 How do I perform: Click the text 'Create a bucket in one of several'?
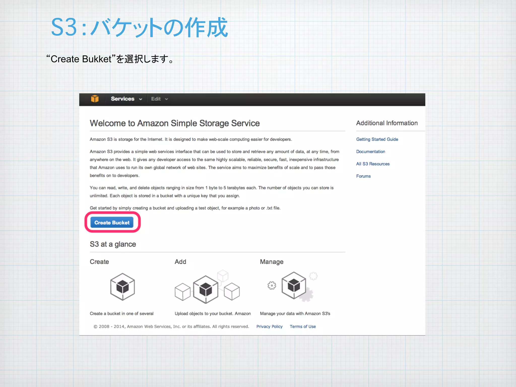(121, 314)
